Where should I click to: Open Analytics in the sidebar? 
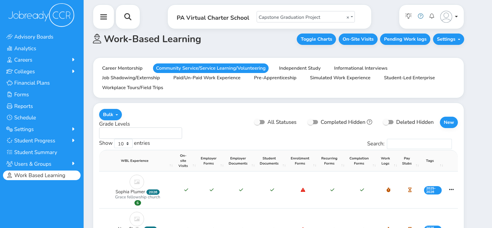click(x=25, y=48)
